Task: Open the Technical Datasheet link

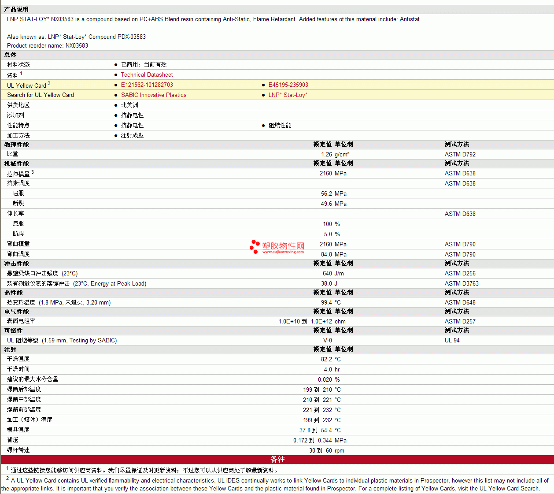Action: (147, 75)
